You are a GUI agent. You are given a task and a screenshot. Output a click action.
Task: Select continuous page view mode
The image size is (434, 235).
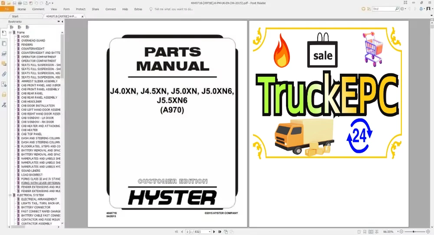tap(365, 232)
